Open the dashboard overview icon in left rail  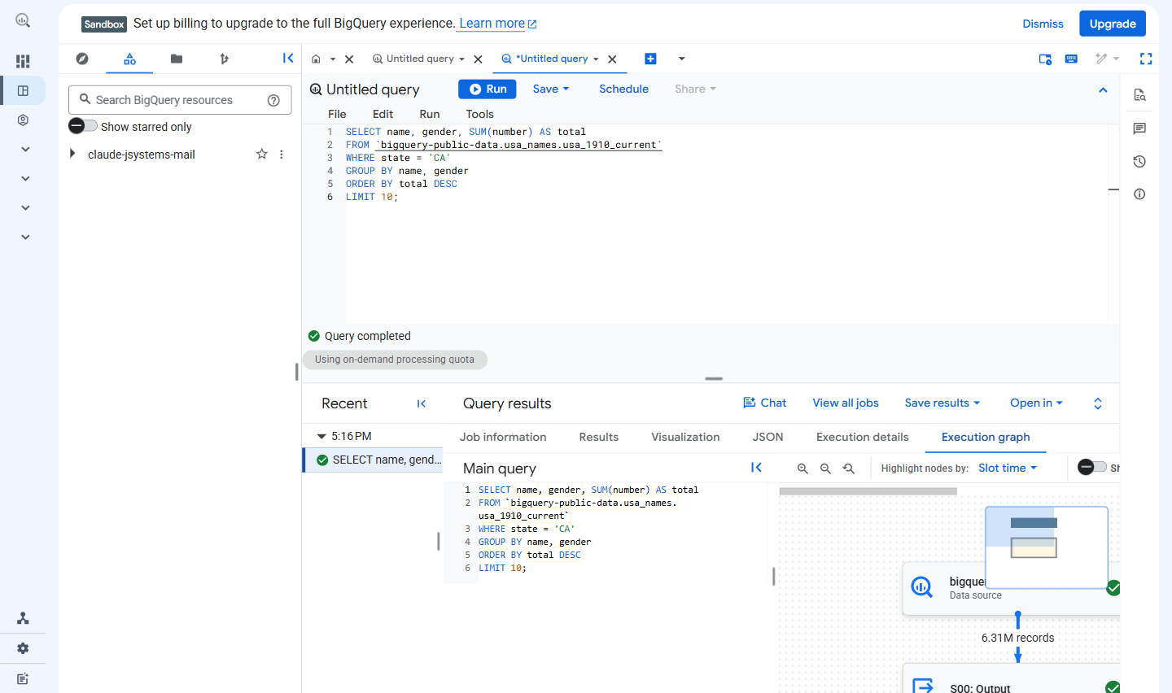click(x=23, y=61)
